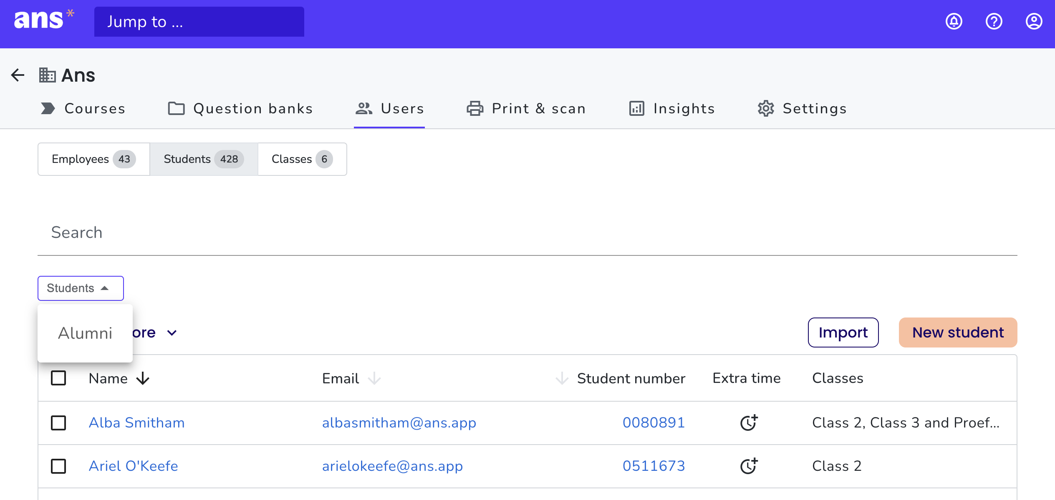The height and width of the screenshot is (500, 1055).
Task: Open student number 0080891
Action: [654, 422]
